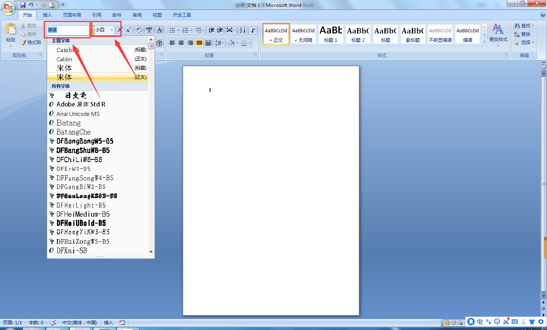Toggle justified alignment (highlighted)
Screen dimensions: 547x330
coord(199,43)
